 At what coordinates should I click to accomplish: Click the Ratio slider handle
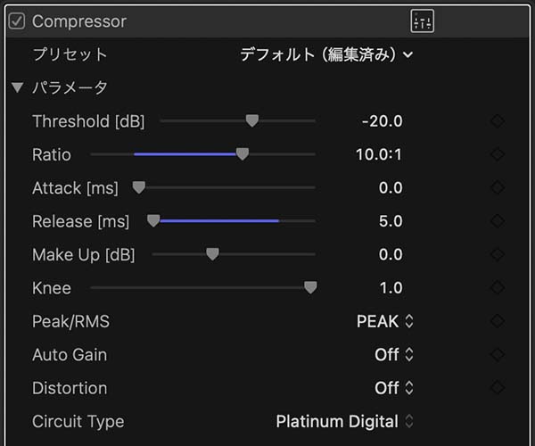(243, 154)
